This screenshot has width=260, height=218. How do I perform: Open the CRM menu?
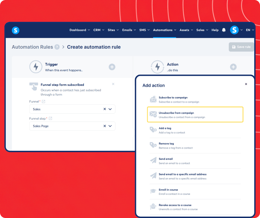coord(99,30)
